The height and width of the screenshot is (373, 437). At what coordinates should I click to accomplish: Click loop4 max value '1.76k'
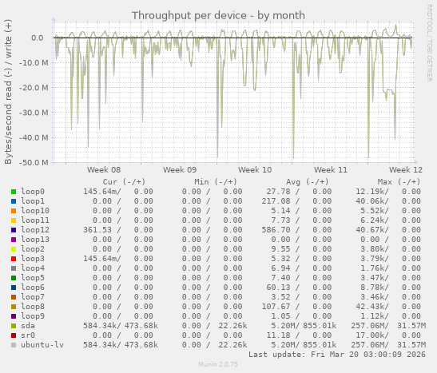click(372, 268)
